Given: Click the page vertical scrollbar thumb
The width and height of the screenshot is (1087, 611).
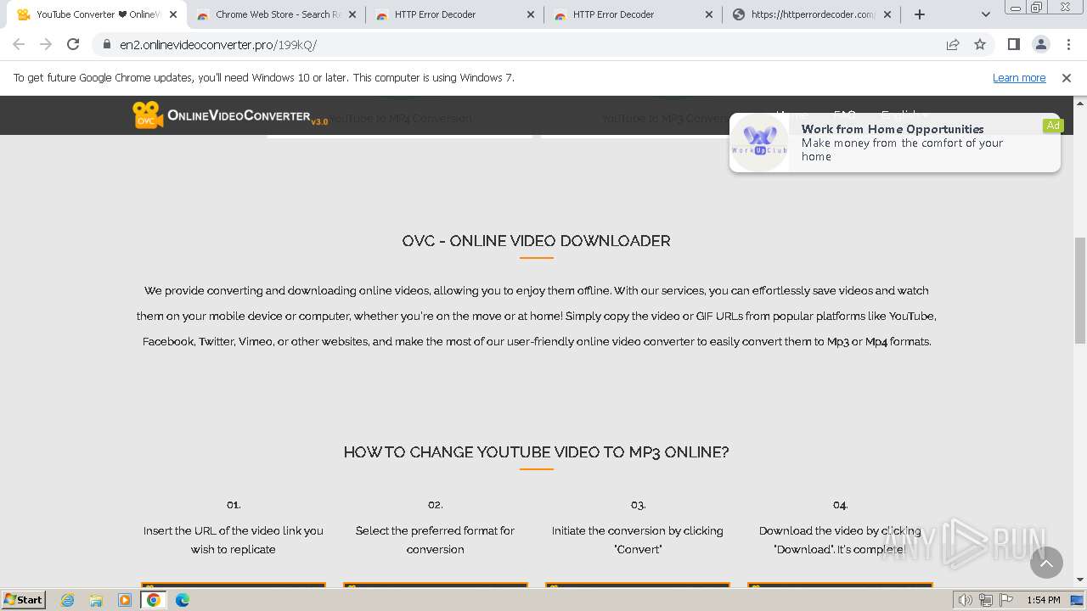Looking at the screenshot, I should [x=1080, y=289].
